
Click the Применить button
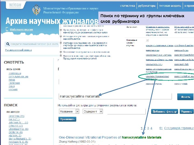coord(67,119)
